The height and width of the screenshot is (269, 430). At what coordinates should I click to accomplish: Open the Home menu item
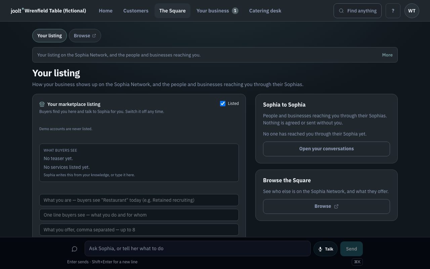105,11
